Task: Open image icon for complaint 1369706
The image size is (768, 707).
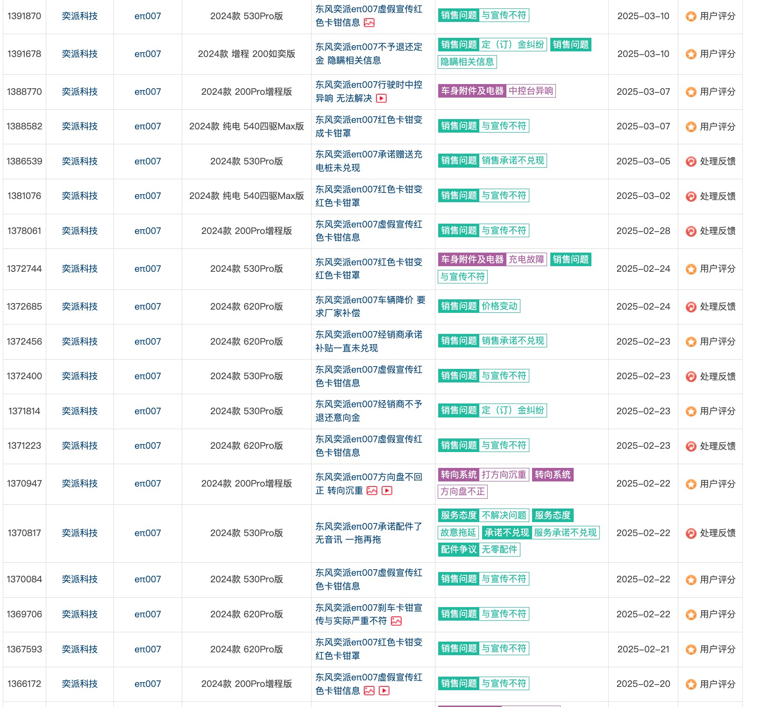Action: [x=396, y=621]
